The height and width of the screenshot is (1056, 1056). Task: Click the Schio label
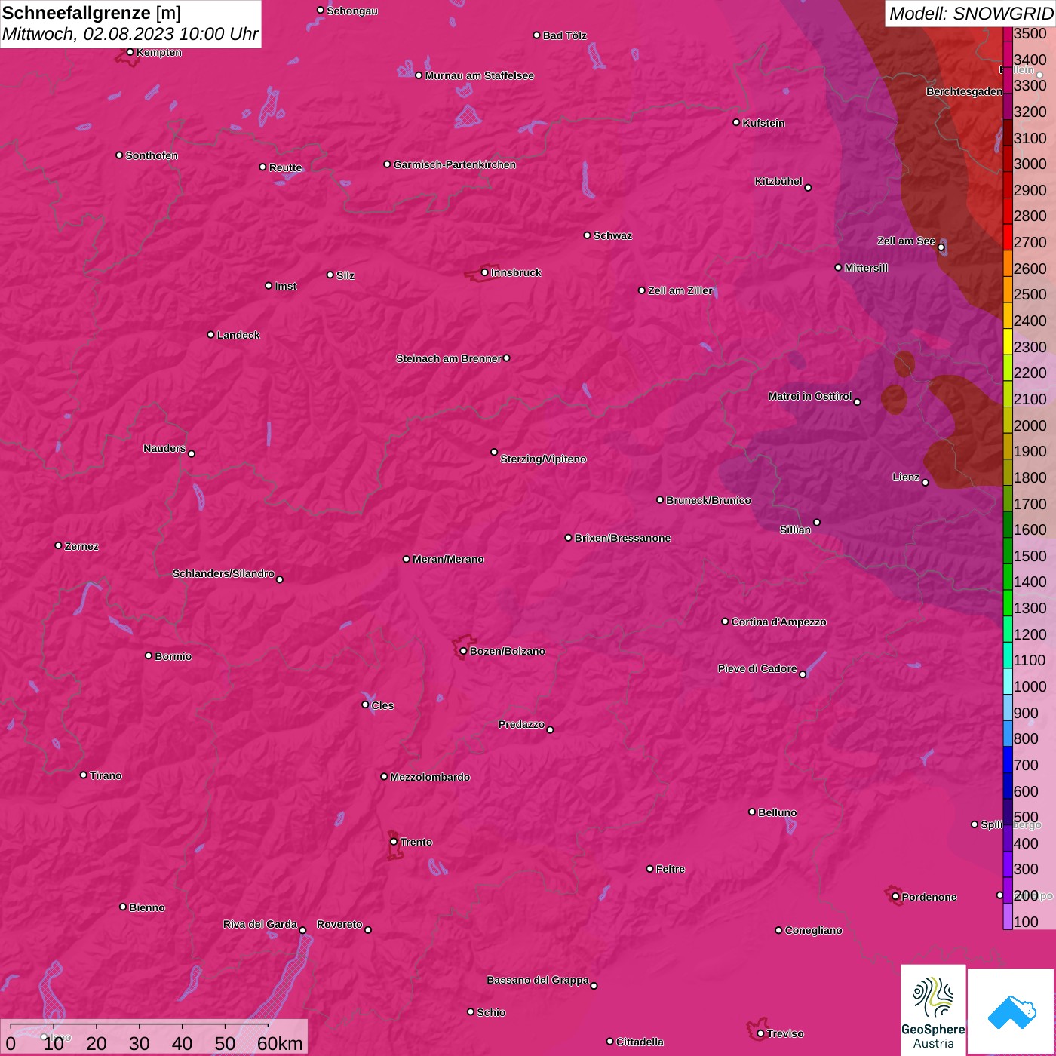491,1012
